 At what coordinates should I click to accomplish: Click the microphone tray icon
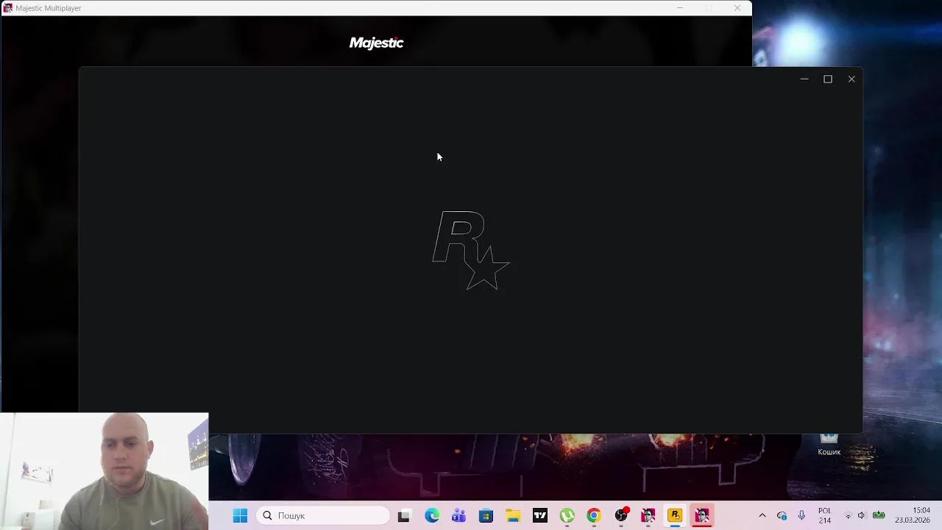[x=801, y=515]
